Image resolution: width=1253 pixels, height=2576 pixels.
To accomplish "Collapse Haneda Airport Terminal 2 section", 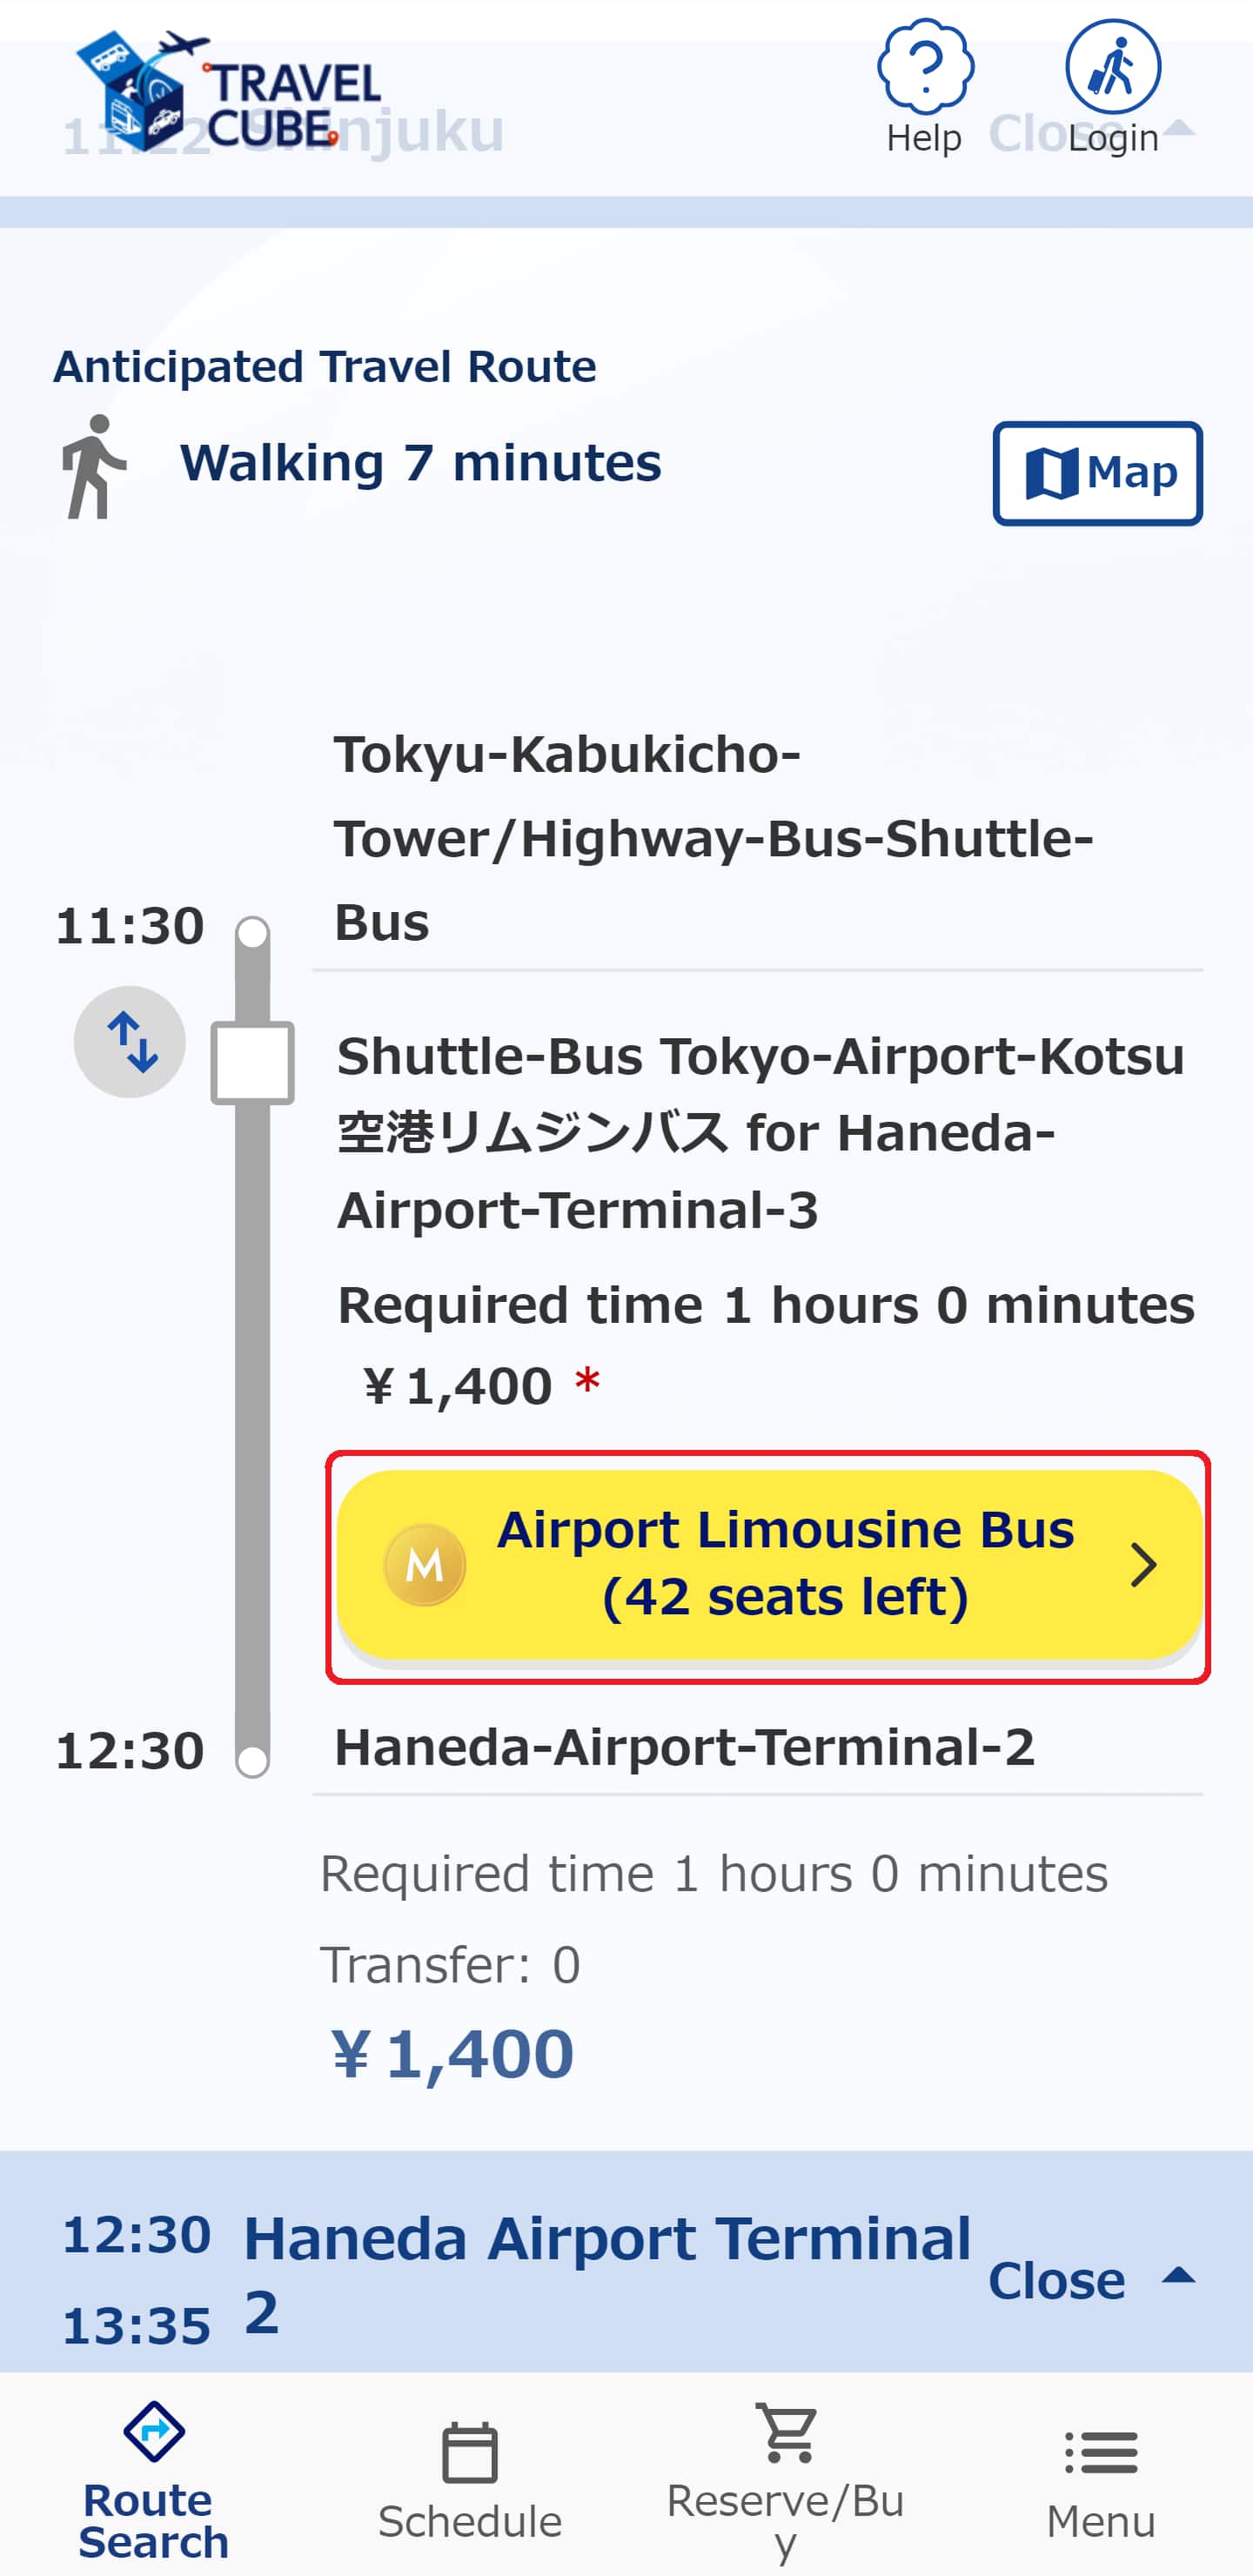I will (x=1091, y=2280).
